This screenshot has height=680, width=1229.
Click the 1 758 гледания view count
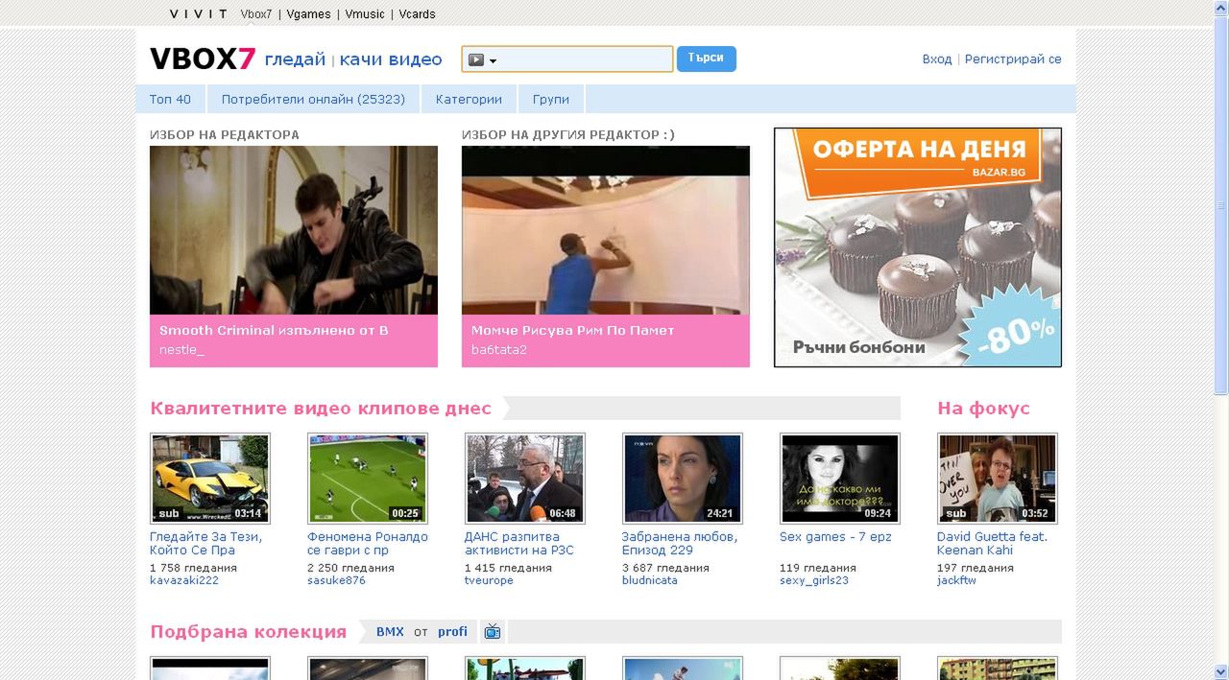tap(193, 568)
